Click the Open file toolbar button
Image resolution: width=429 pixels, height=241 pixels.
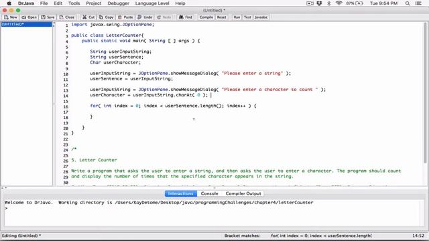coord(29,17)
